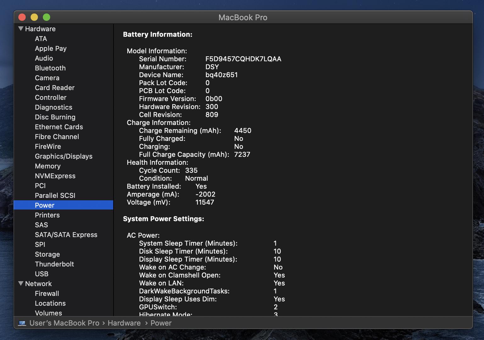Select NVMExpress in the sidebar
Viewport: 484px width, 340px height.
55,176
